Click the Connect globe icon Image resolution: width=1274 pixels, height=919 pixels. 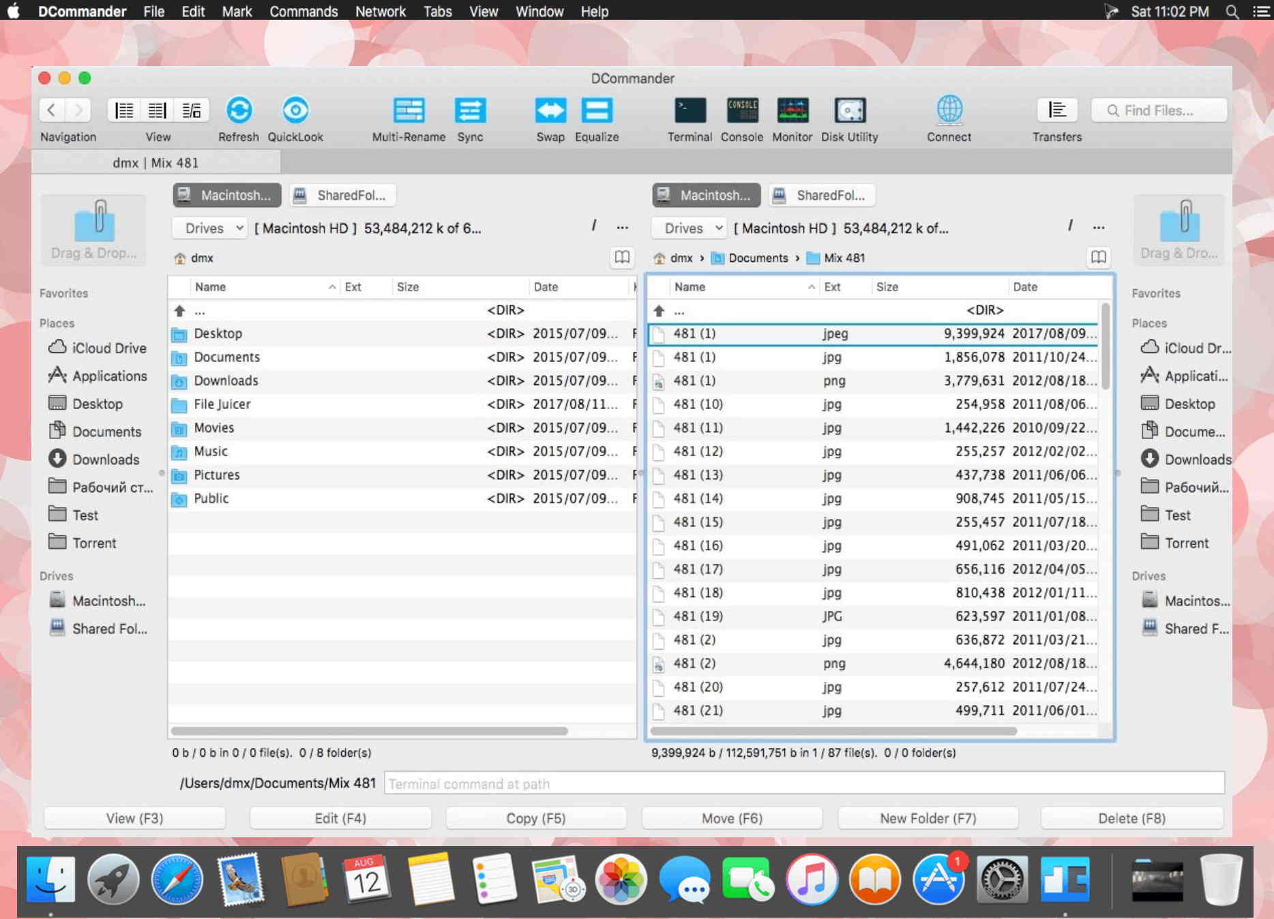point(949,110)
